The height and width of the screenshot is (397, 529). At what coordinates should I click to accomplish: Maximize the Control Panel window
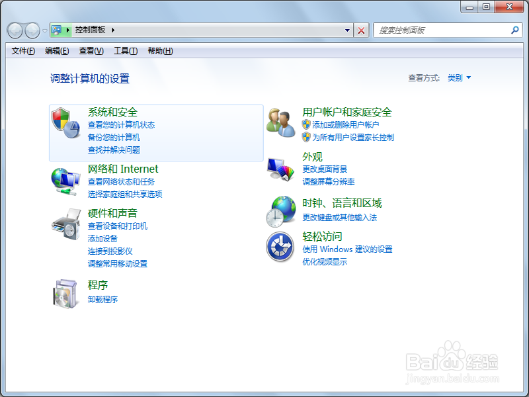[486, 7]
